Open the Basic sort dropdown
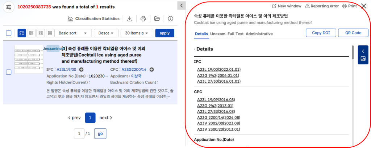Viewport: 371px width, 148px height. (x=72, y=33)
